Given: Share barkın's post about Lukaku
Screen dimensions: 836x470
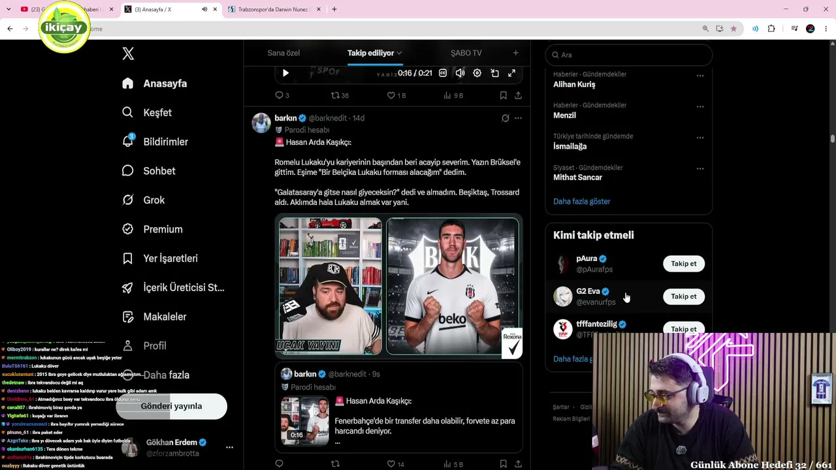Looking at the screenshot, I should pos(518,464).
